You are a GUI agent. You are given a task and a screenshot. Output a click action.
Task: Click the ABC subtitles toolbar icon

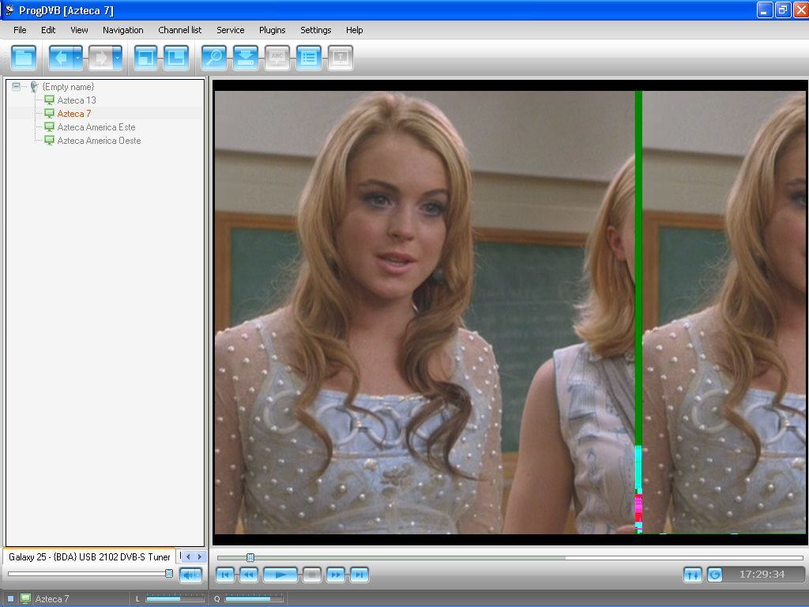pos(277,57)
